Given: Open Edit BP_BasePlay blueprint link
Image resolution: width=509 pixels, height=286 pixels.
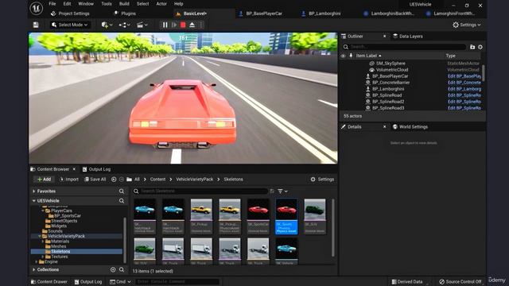Looking at the screenshot, I should (x=464, y=76).
